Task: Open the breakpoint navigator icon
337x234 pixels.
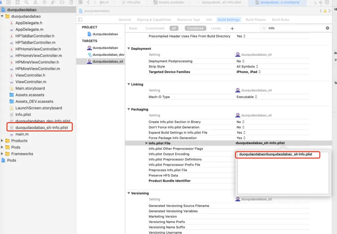Action: coord(62,2)
